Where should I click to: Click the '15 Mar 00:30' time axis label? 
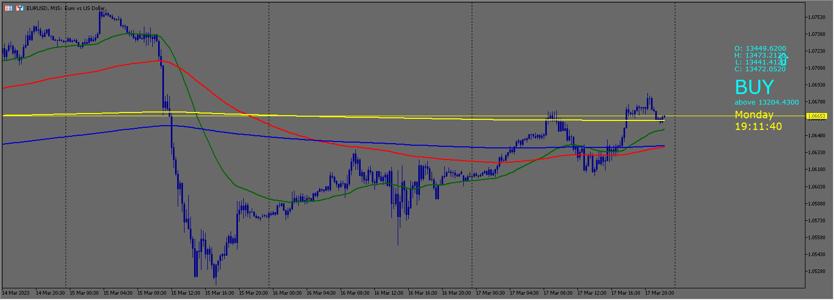point(84,293)
